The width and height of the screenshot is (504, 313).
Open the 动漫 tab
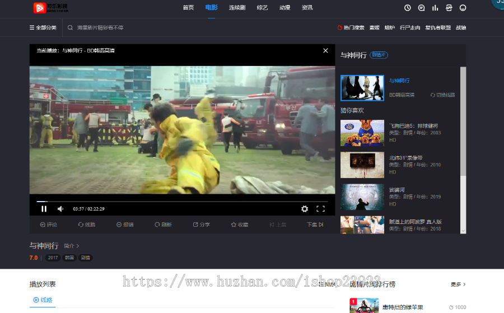[285, 8]
